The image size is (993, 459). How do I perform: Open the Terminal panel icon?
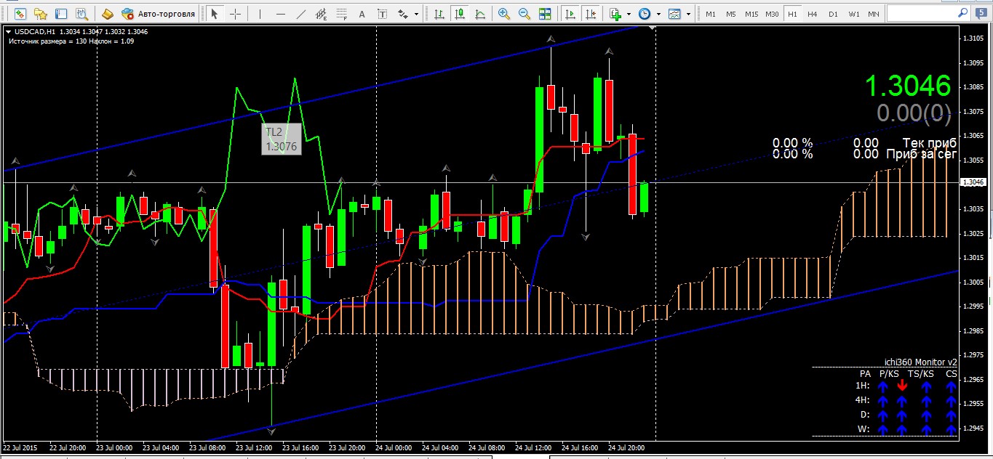tap(61, 14)
